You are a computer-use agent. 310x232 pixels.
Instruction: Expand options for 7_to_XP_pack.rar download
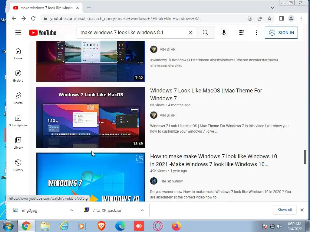pos(142,210)
